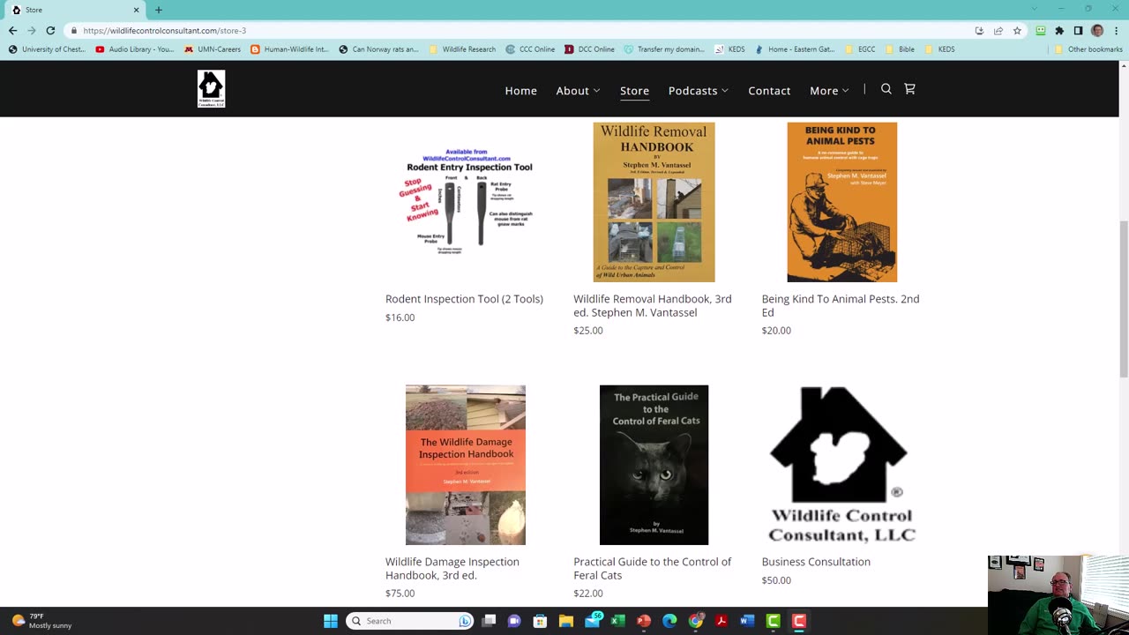Reload the page with the refresh icon
This screenshot has width=1129, height=635.
pos(50,30)
